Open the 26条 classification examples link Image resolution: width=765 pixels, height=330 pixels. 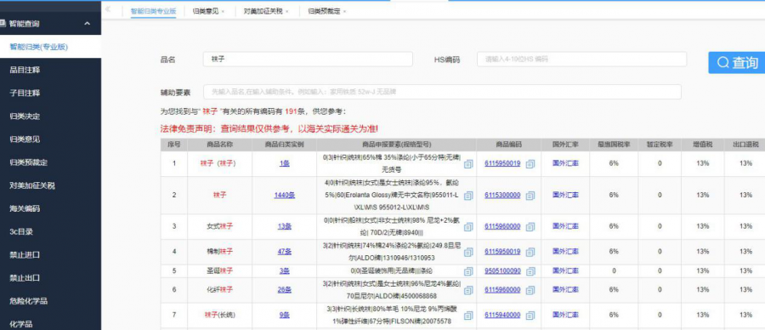[x=285, y=289]
